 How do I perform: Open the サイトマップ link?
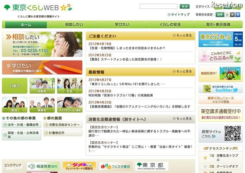pyautogui.click(x=179, y=15)
